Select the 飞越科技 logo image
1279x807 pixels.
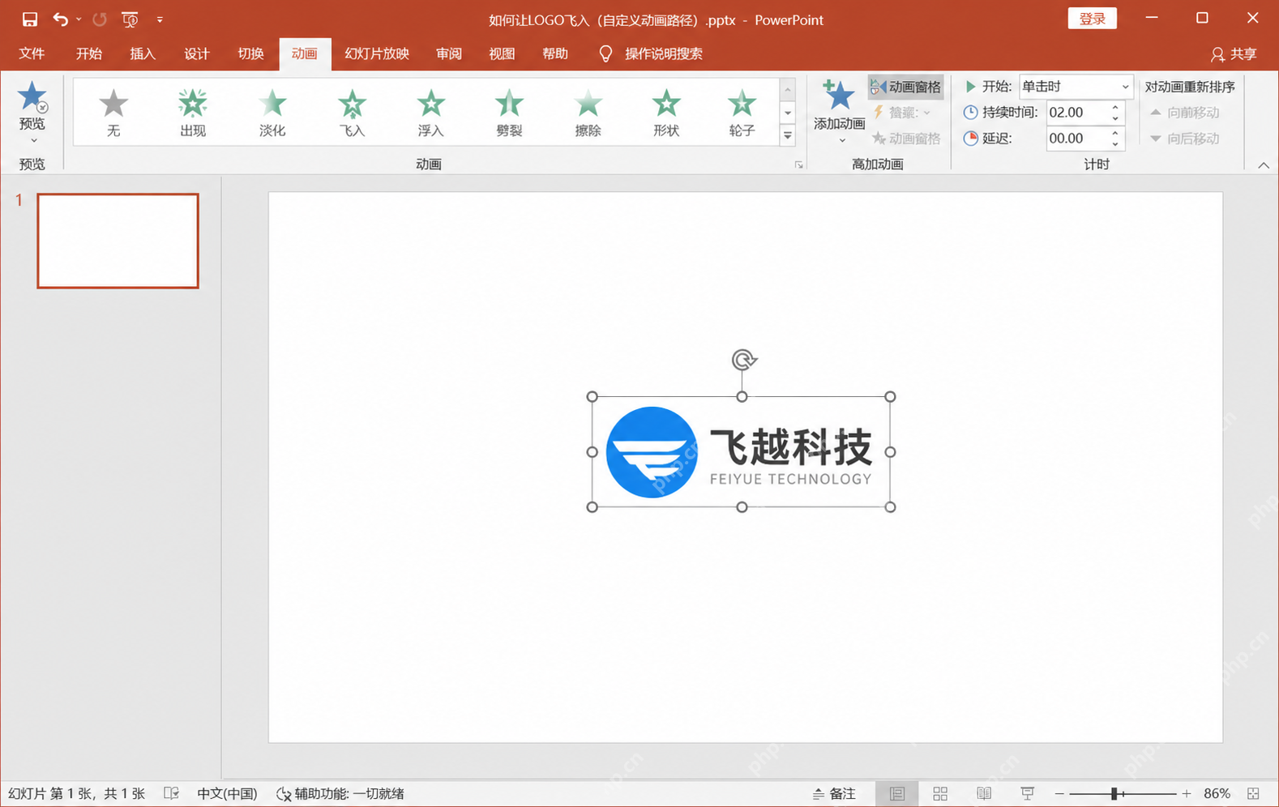[x=741, y=452]
